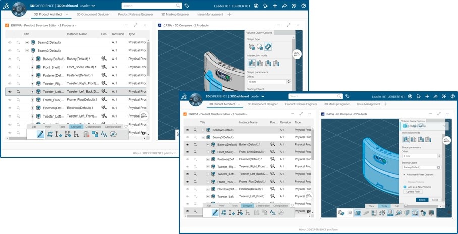458x234 pixels.
Task: Collapse Beamy3(Default) node in back window
Action: click(x=27, y=50)
